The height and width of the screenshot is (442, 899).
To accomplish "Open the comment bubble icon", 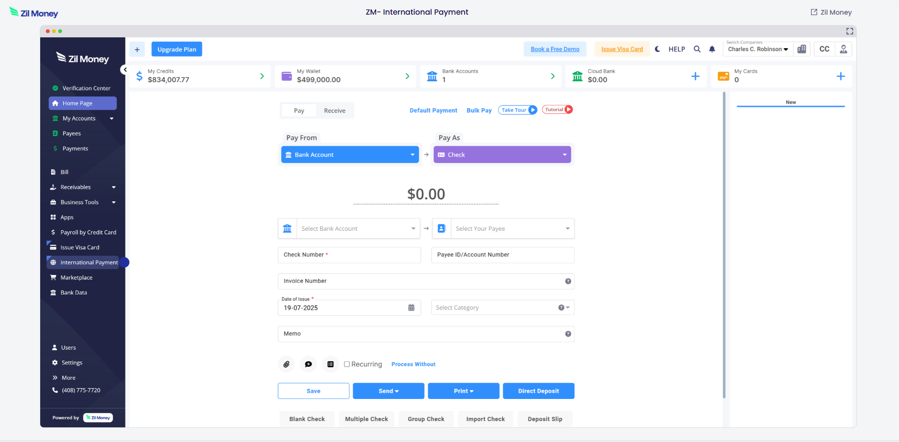I will (308, 364).
